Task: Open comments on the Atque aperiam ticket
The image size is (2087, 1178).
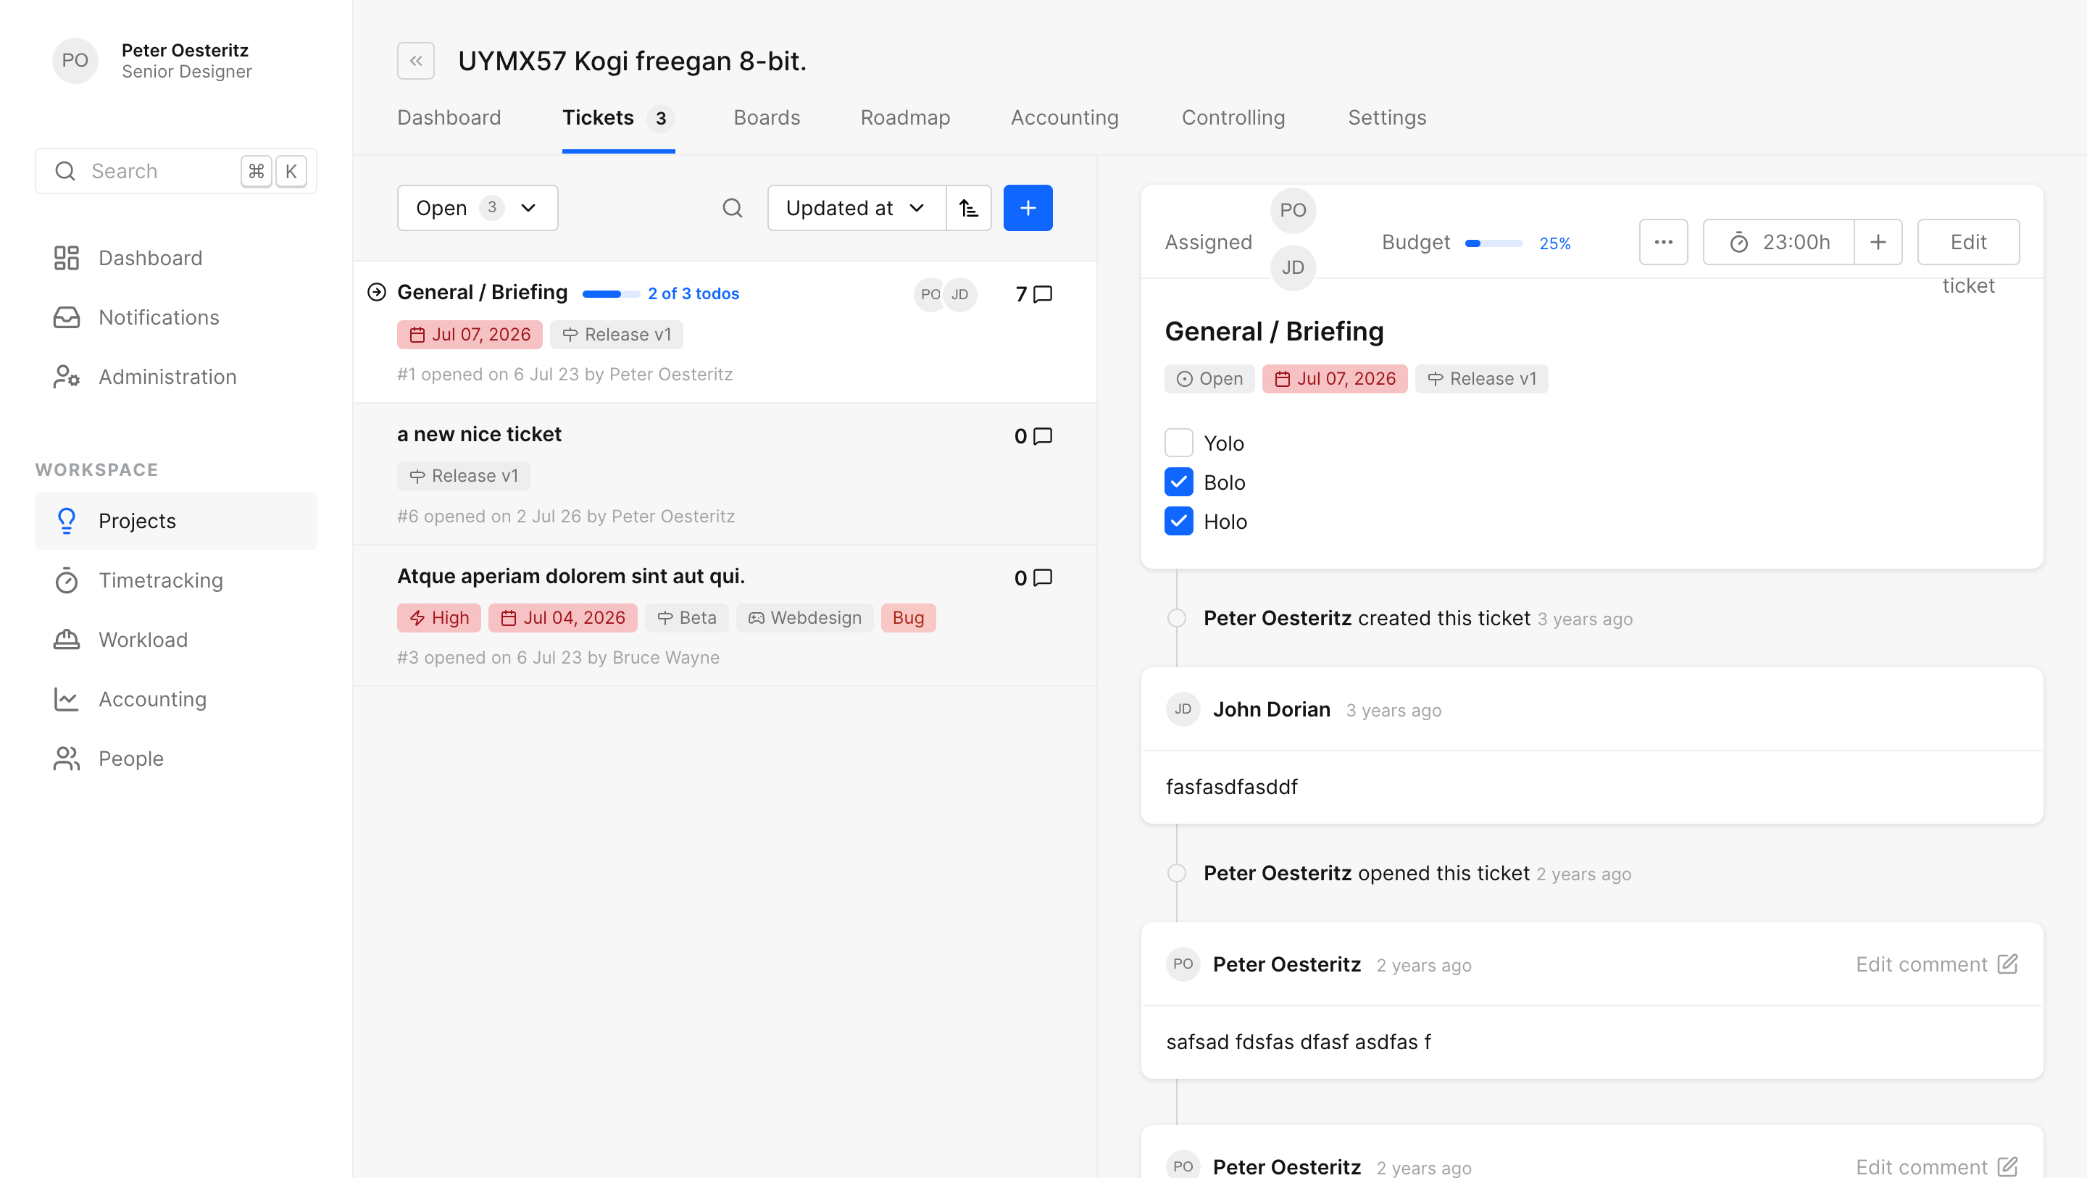Action: pos(1034,577)
